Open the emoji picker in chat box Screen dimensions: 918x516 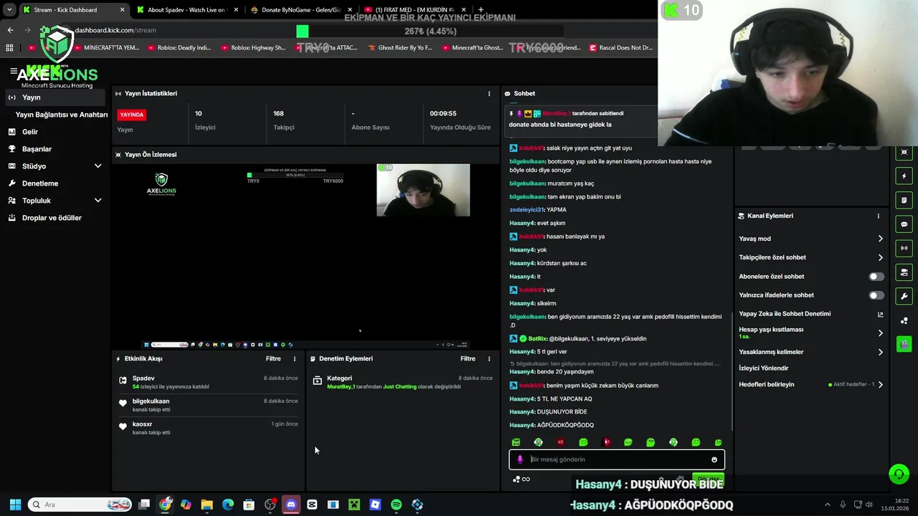click(714, 460)
